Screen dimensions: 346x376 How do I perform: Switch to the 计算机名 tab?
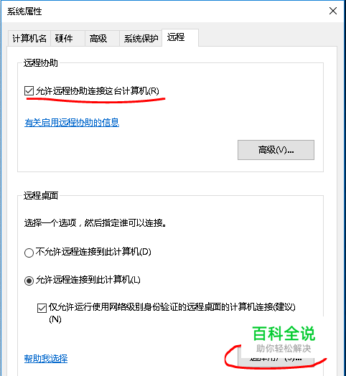pos(29,38)
